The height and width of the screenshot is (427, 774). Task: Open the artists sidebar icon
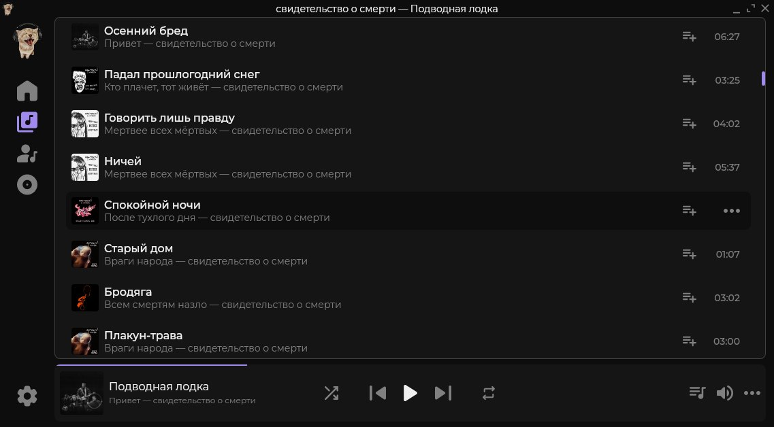coord(27,154)
